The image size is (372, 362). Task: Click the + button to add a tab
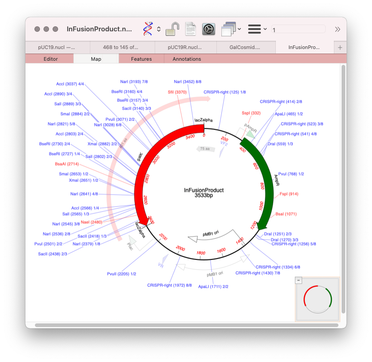point(340,47)
